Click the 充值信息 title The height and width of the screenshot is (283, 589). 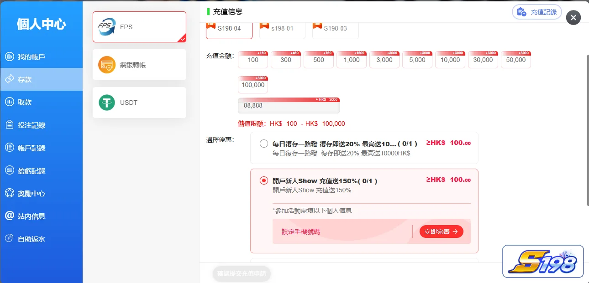coord(227,11)
